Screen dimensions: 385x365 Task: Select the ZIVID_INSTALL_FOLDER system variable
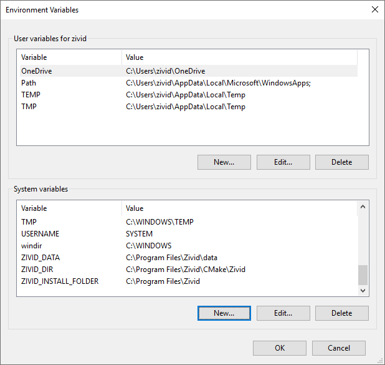click(60, 281)
